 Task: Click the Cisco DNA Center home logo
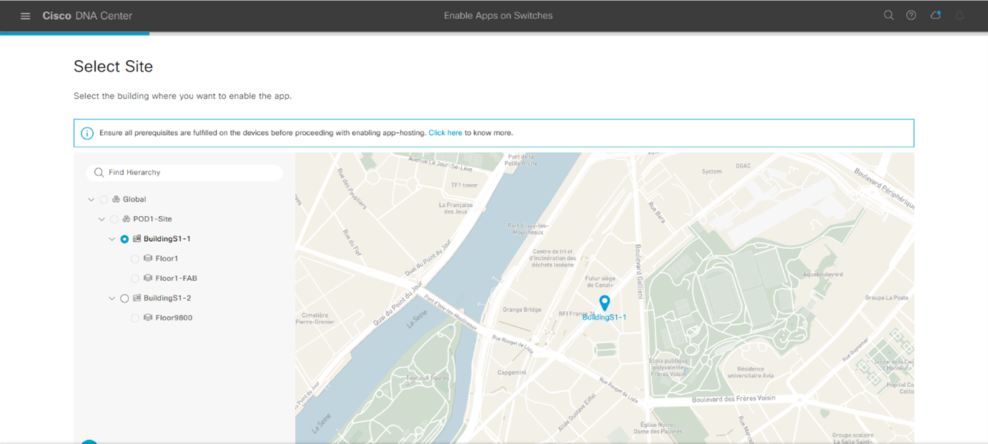(87, 16)
